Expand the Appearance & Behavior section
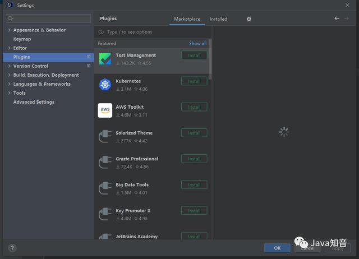This screenshot has width=359, height=259. point(10,30)
